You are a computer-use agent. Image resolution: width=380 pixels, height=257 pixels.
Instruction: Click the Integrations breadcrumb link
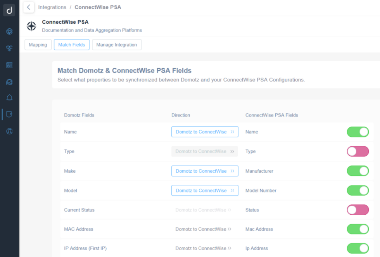(52, 7)
